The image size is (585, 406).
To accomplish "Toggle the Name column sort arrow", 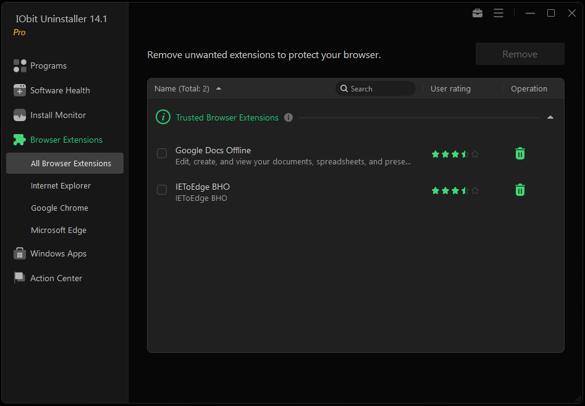I will pos(219,89).
